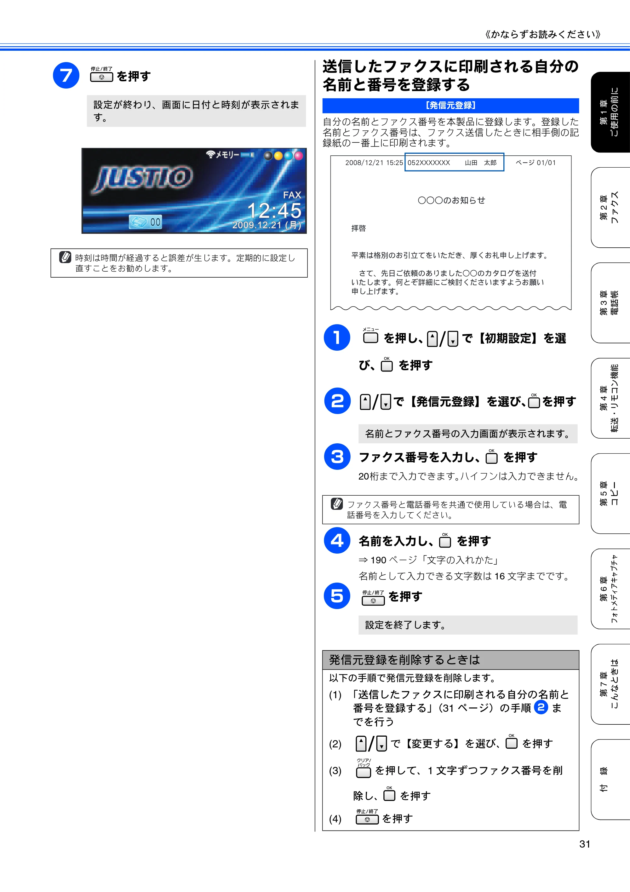This screenshot has width=630, height=892.
Task: Click the クリア/バック key icon in step (3)
Action: click(364, 768)
